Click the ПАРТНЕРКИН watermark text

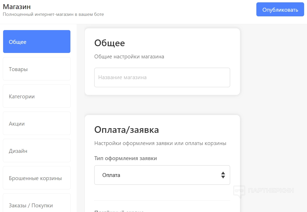(271, 191)
